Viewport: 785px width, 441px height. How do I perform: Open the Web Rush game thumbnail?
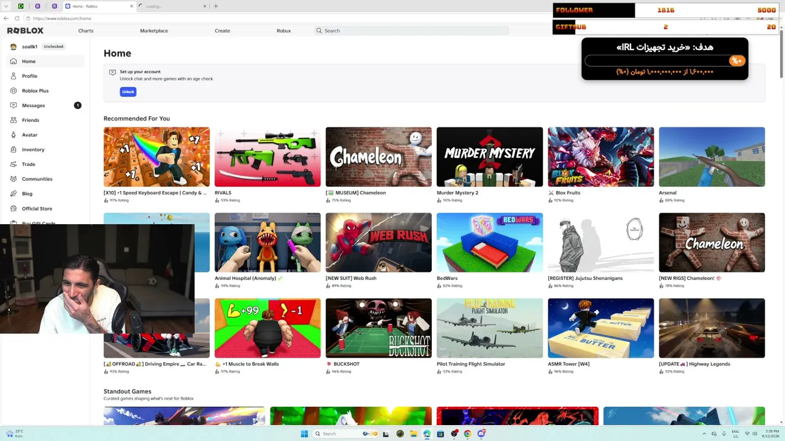pos(378,243)
